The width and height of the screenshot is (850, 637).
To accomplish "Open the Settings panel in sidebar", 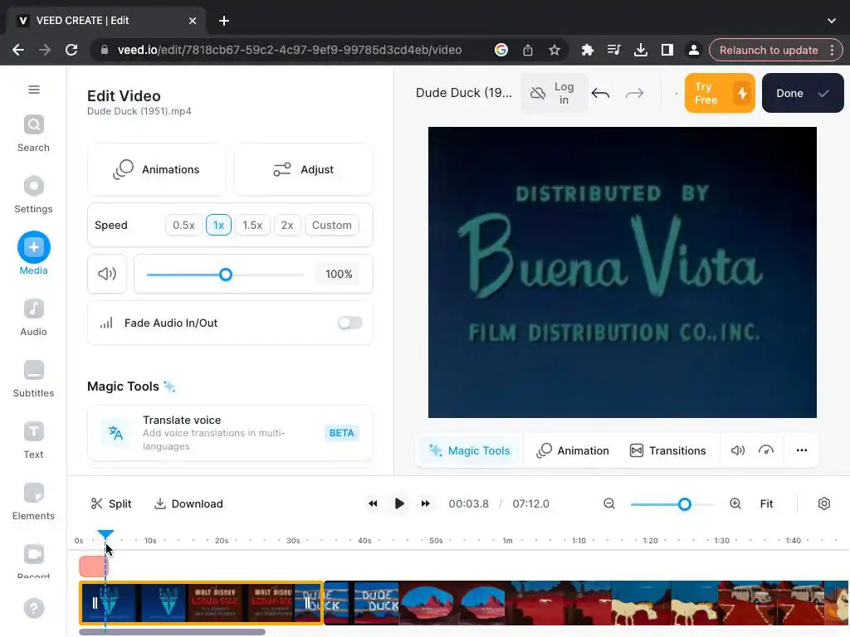I will click(33, 195).
